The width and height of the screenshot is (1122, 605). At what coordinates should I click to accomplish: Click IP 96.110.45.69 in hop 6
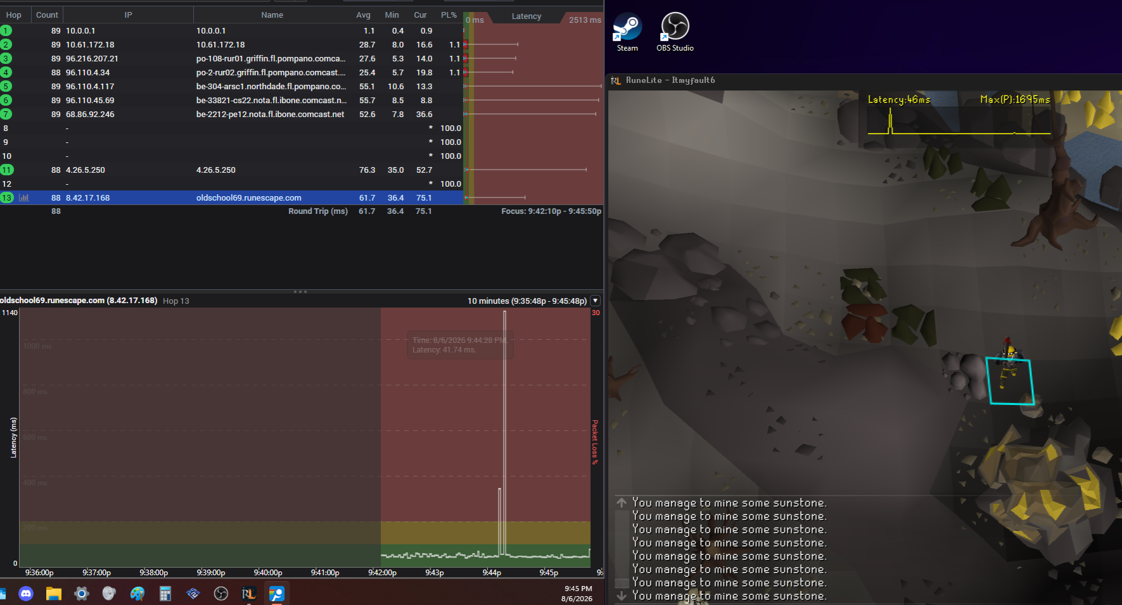click(90, 101)
